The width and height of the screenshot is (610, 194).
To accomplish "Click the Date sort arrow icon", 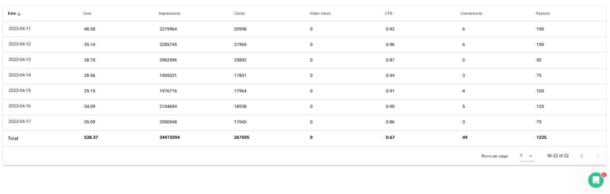I will click(x=19, y=14).
